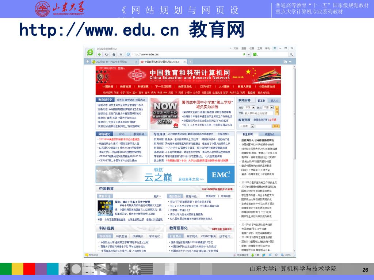
Task: Click the tab list icon at the tab bar right
Action: point(285,62)
